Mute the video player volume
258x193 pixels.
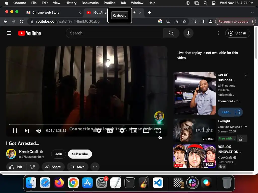[39, 131]
